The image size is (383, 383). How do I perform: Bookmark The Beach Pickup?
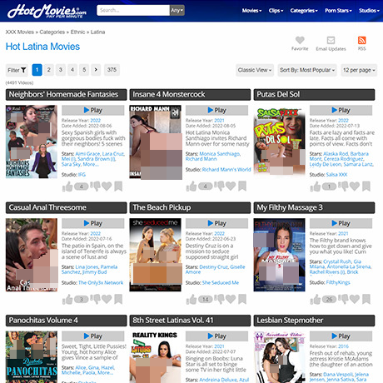tap(242, 300)
